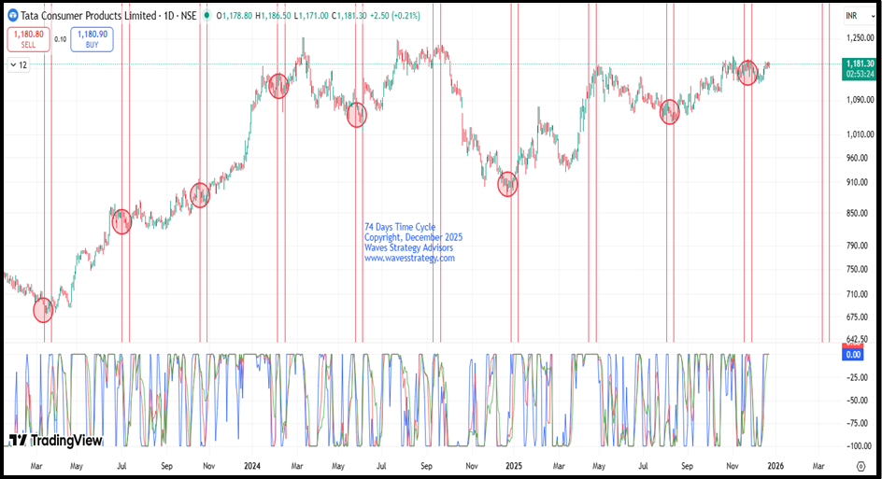Click the 1,250.00 price axis label
This screenshot has width=882, height=479.
pyautogui.click(x=861, y=38)
